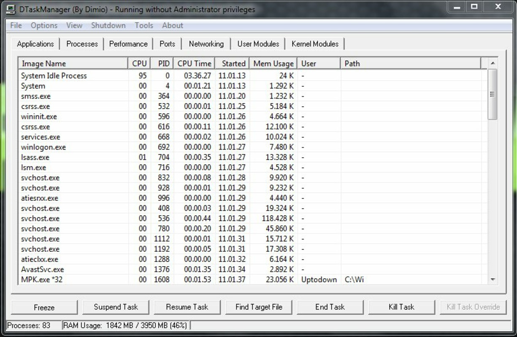Click the Freeze button

(x=44, y=307)
